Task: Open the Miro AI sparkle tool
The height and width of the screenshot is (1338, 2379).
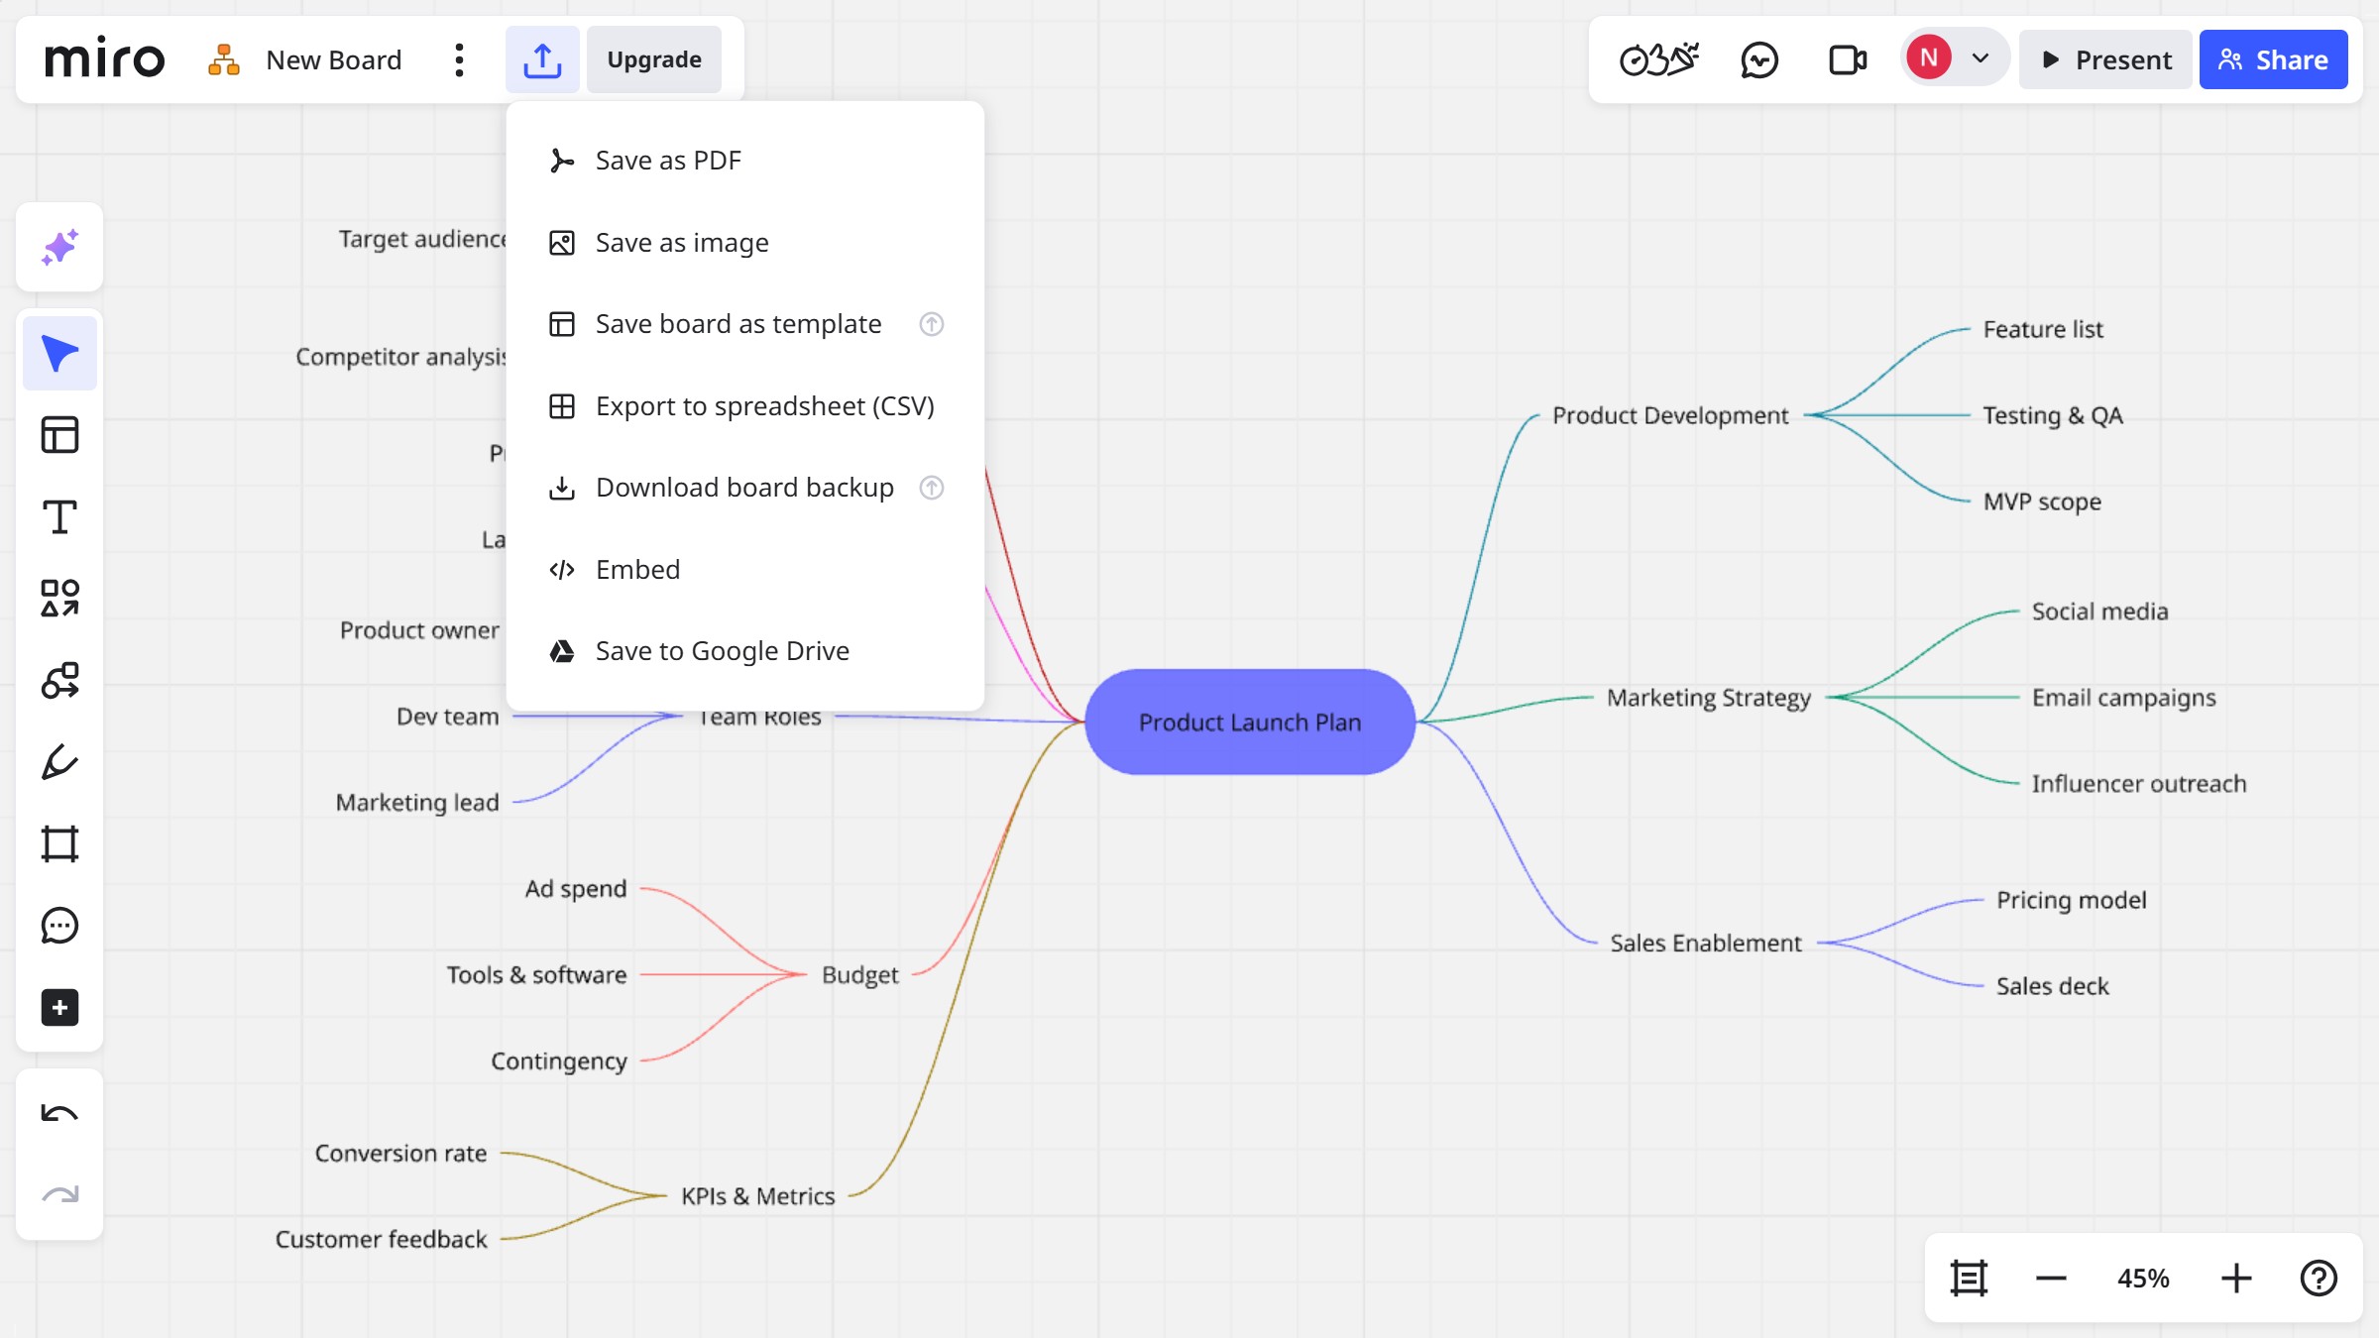Action: [x=59, y=247]
